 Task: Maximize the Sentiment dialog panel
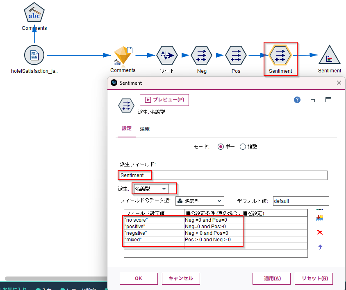tap(328, 100)
